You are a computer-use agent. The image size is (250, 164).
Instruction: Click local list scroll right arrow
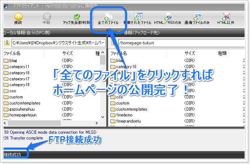97,123
